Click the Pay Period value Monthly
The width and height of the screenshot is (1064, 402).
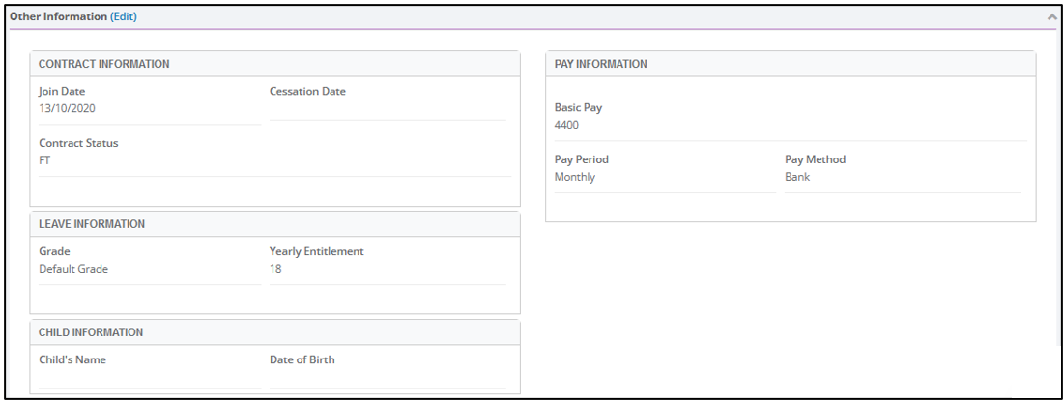point(575,177)
